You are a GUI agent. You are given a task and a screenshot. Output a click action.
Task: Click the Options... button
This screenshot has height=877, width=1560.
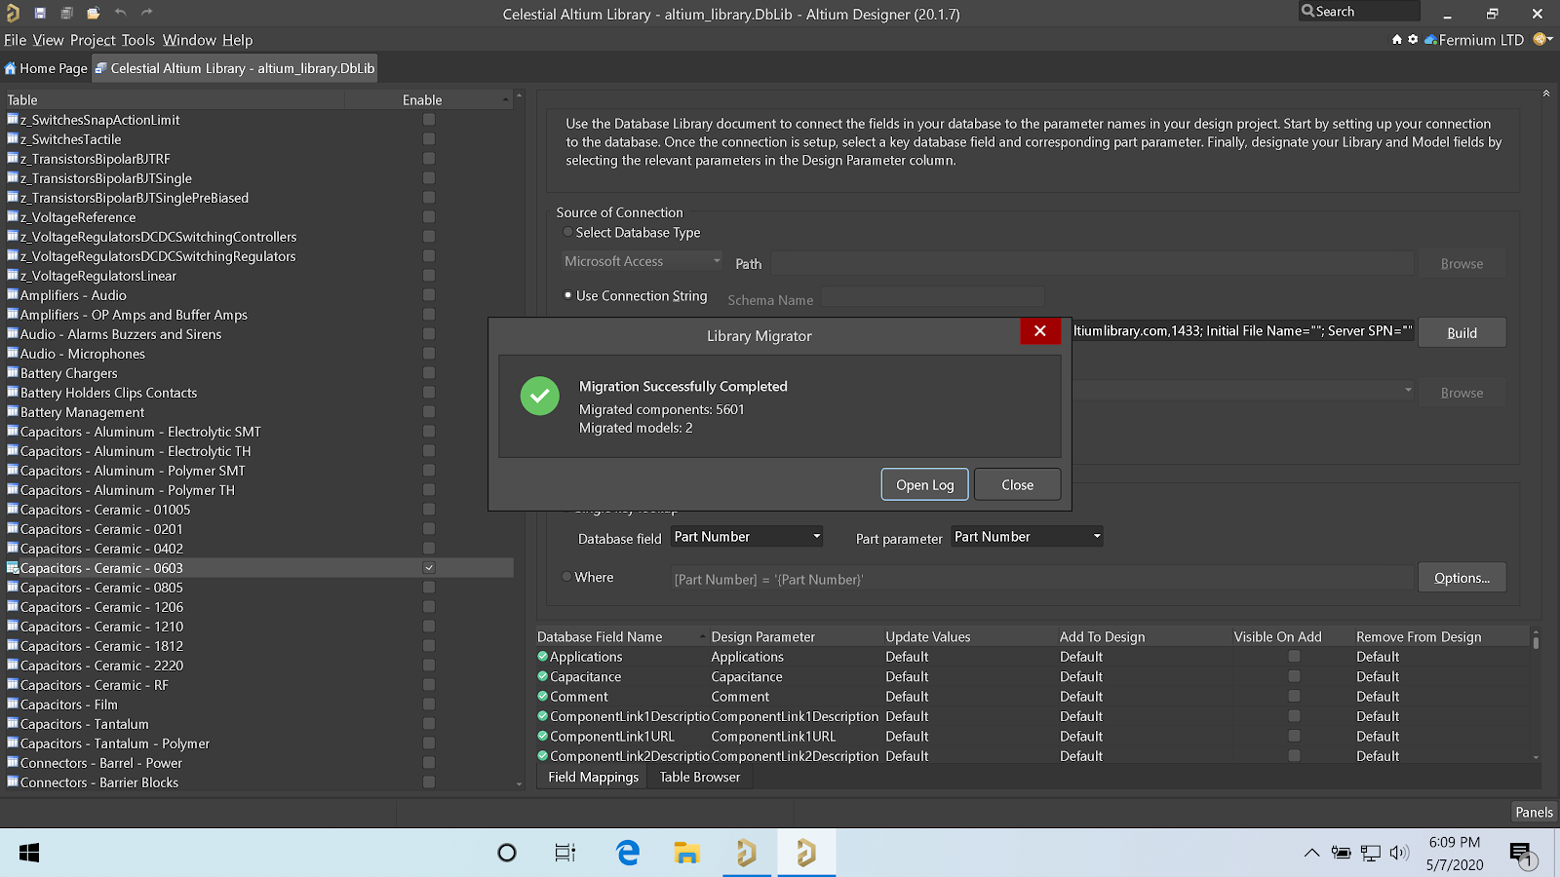(1462, 578)
